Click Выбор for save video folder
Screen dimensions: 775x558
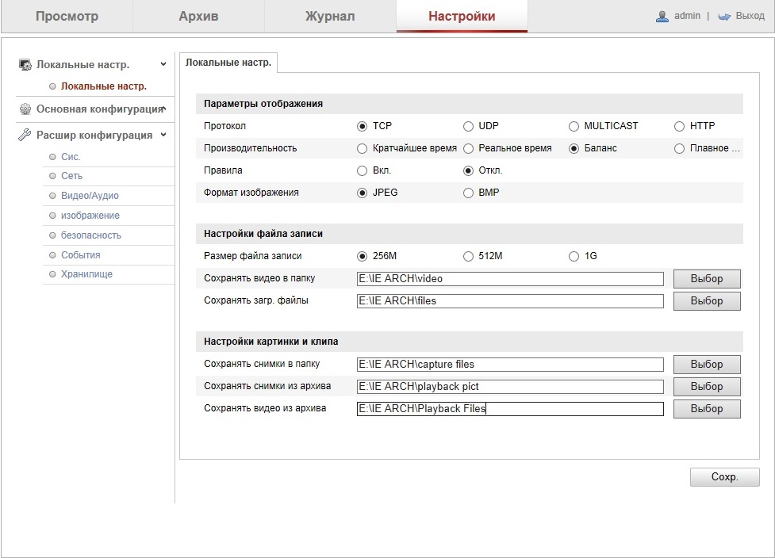pos(707,279)
